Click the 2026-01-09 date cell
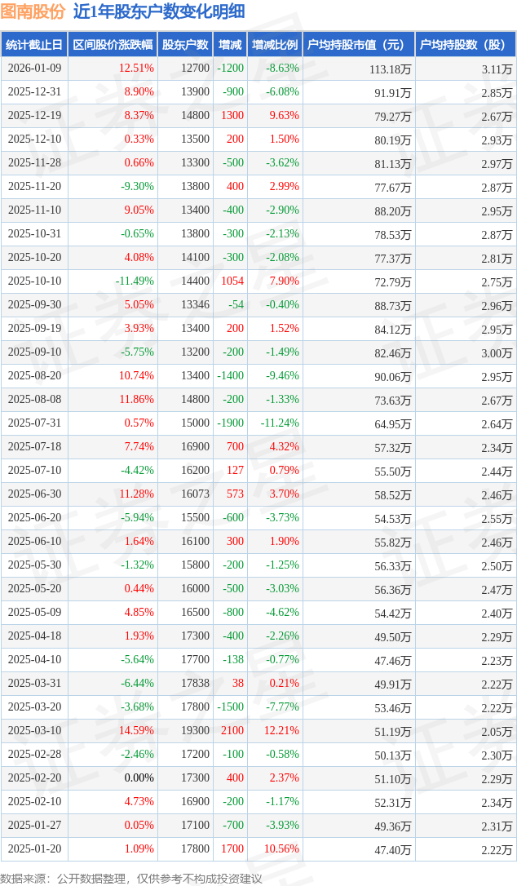 click(34, 69)
